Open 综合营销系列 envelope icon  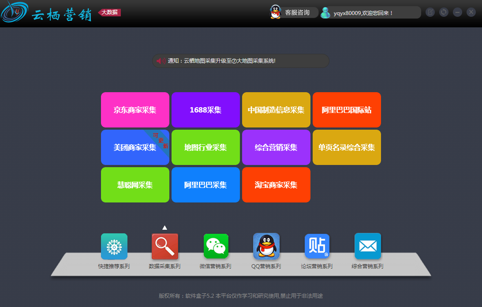click(368, 246)
